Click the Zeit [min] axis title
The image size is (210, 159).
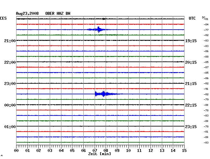click(x=100, y=154)
